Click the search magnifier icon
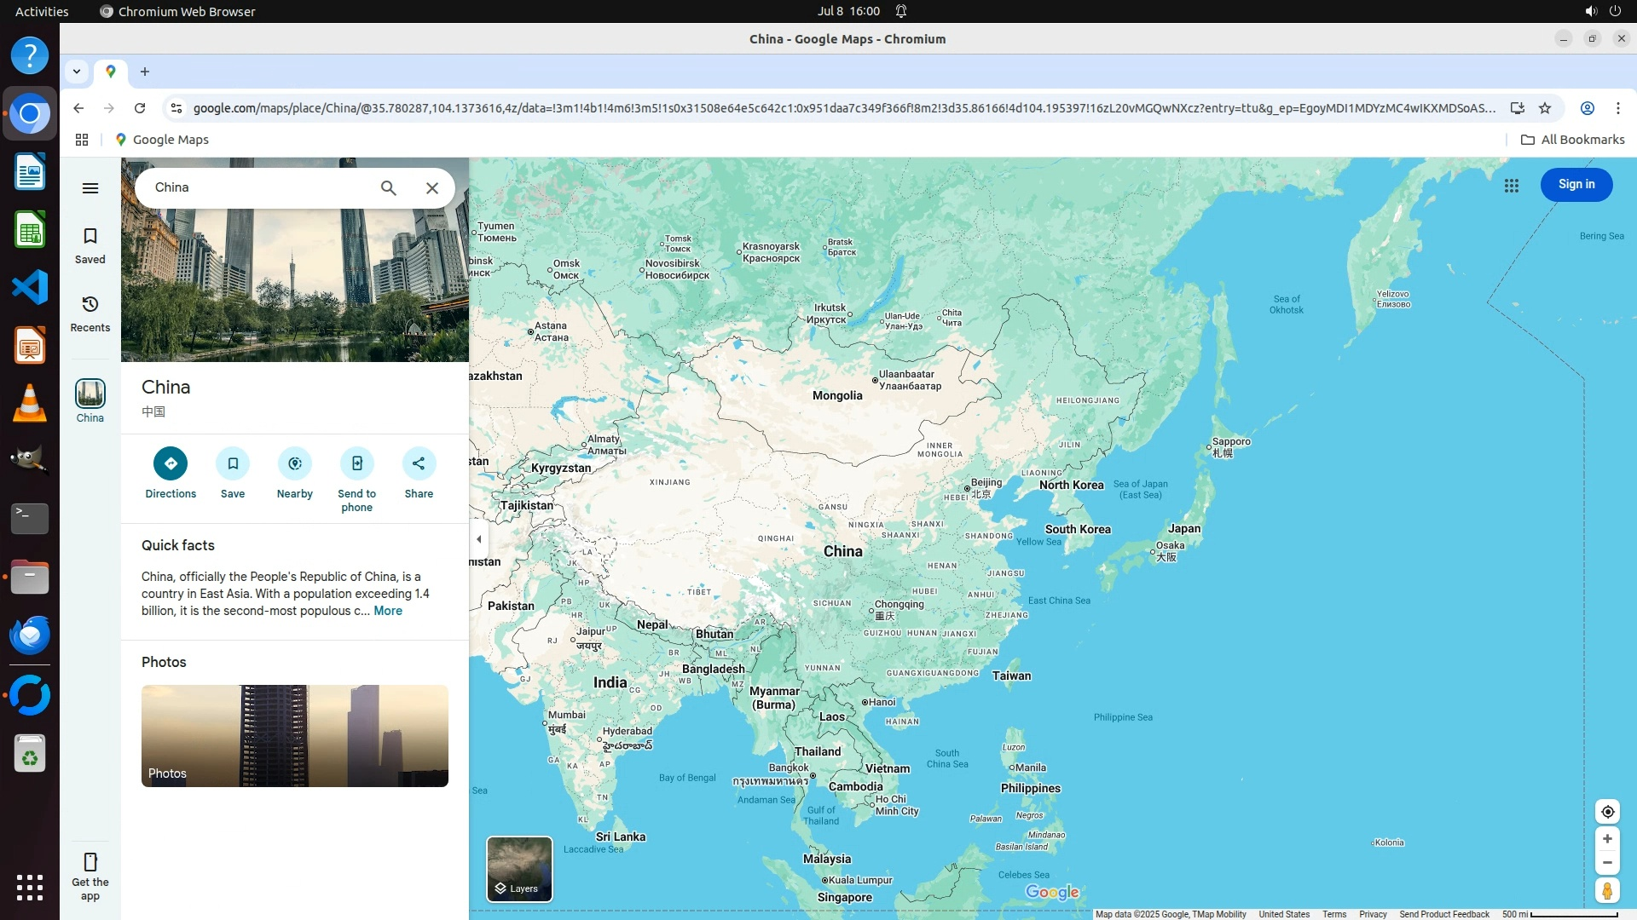The width and height of the screenshot is (1637, 920). 389,188
